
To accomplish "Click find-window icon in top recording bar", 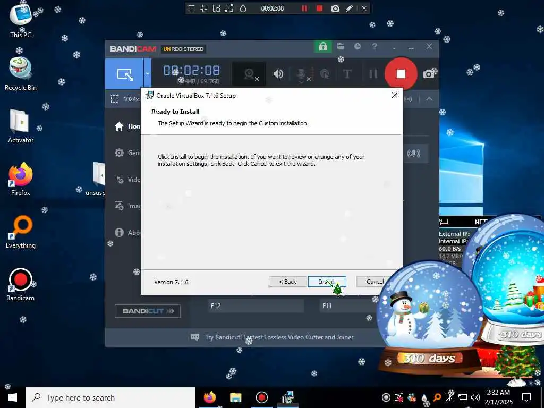I will (x=217, y=8).
